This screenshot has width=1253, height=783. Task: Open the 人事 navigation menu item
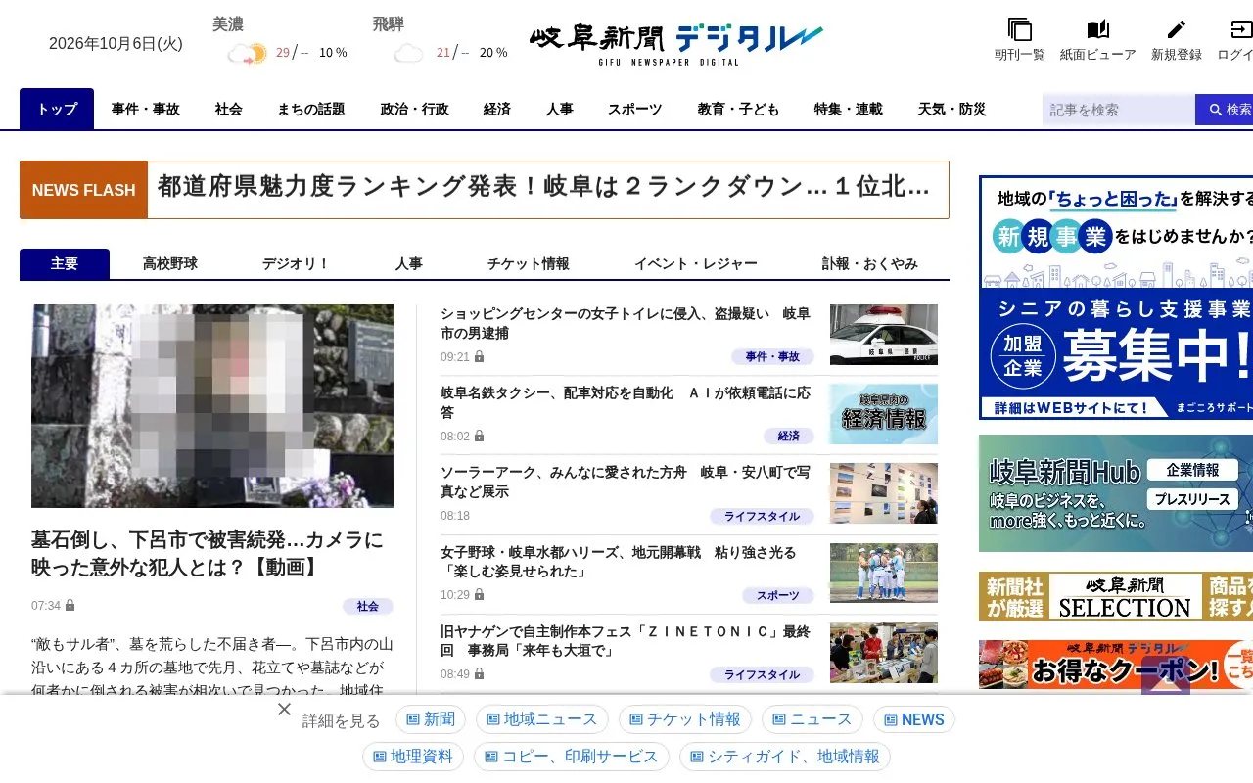click(x=560, y=109)
